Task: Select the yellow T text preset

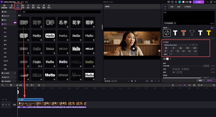Action: [x=208, y=32]
